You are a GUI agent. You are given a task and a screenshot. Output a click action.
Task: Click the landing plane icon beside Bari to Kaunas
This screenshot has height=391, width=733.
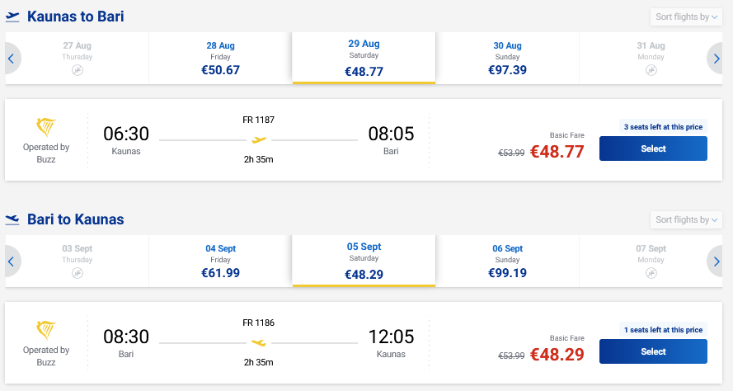[12, 219]
